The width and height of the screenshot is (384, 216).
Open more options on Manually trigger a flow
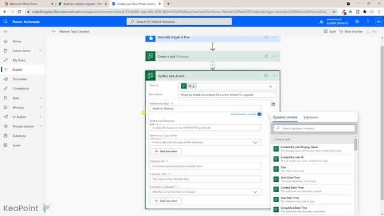(x=275, y=37)
